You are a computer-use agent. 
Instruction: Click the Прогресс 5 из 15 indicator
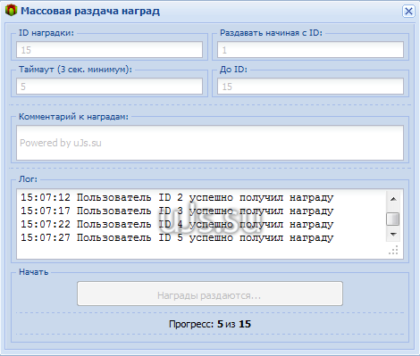[210, 324]
